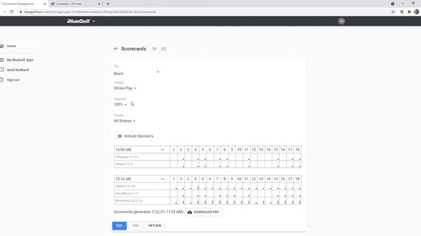The height and width of the screenshot is (236, 421).
Task: Click the RETURN button
Action: pos(155,226)
